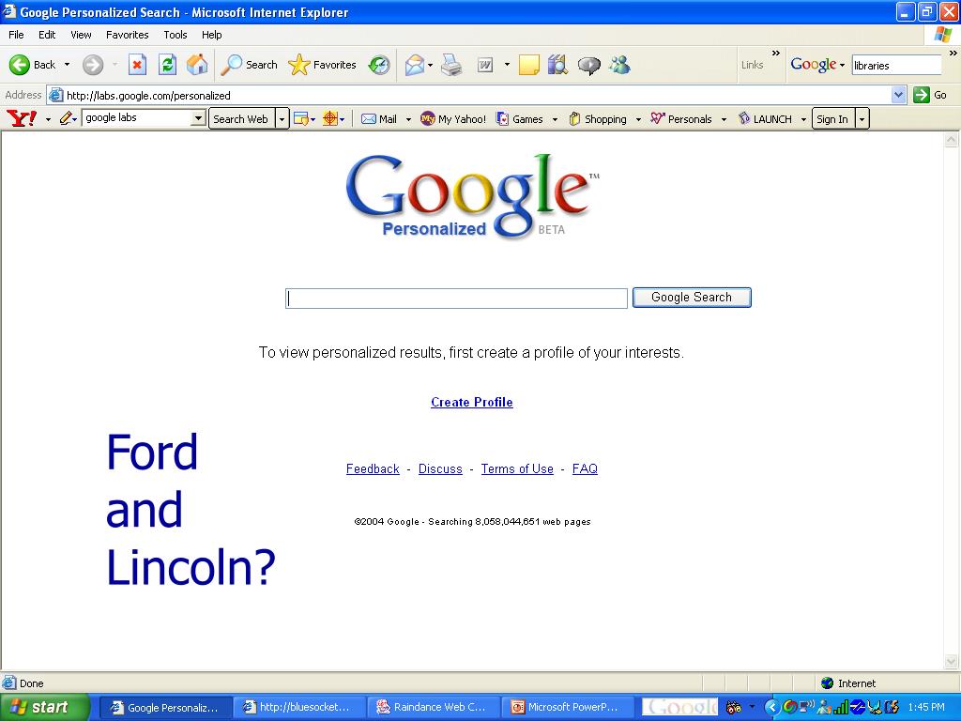This screenshot has width=961, height=721.
Task: Open the address bar dropdown arrow
Action: coord(898,95)
